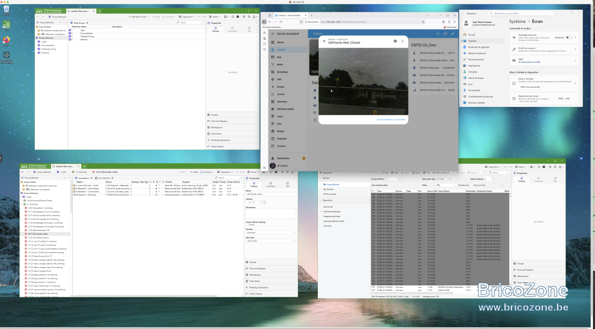This screenshot has height=329, width=595.
Task: Switch to Comments tab in top-left ETS Properties
Action: [232, 29]
